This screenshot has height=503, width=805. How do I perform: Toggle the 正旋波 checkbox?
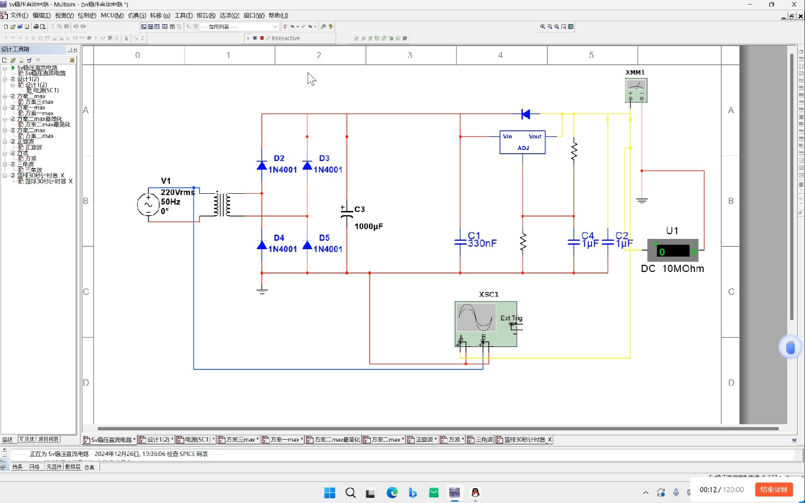pyautogui.click(x=13, y=142)
